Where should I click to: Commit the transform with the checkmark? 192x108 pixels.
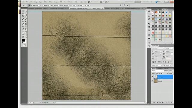coord(127,5)
